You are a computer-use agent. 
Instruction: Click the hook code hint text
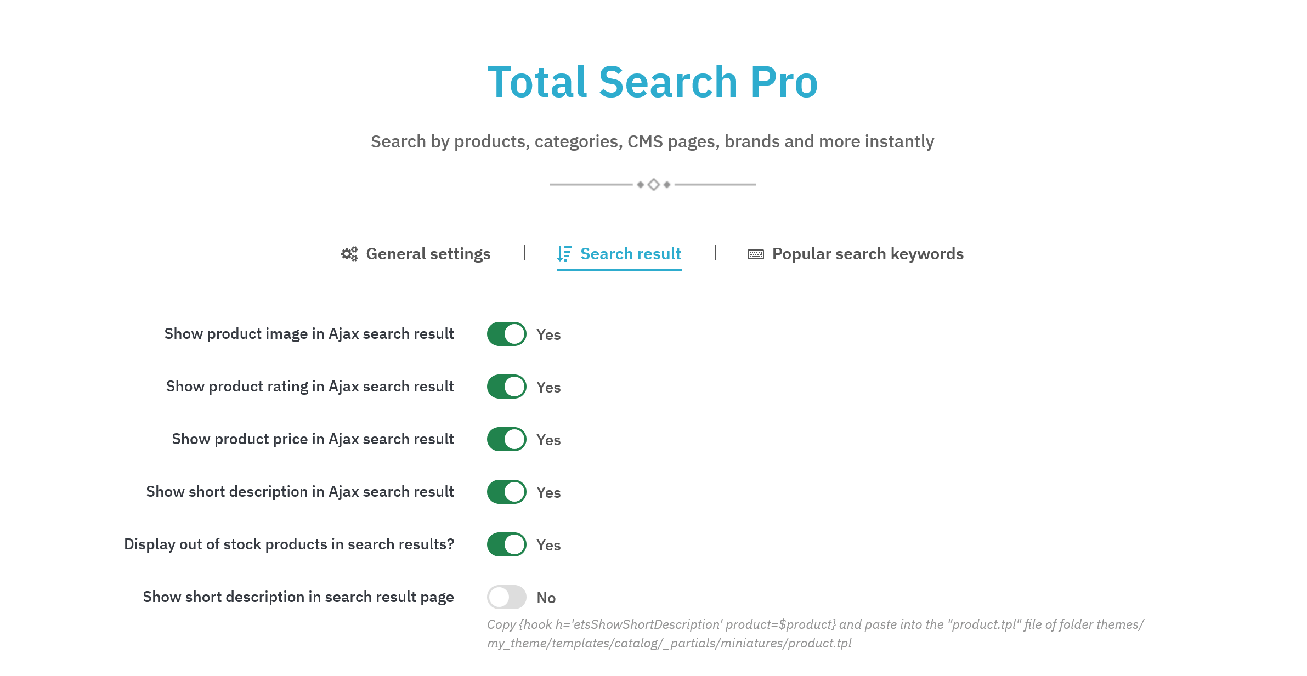point(816,634)
